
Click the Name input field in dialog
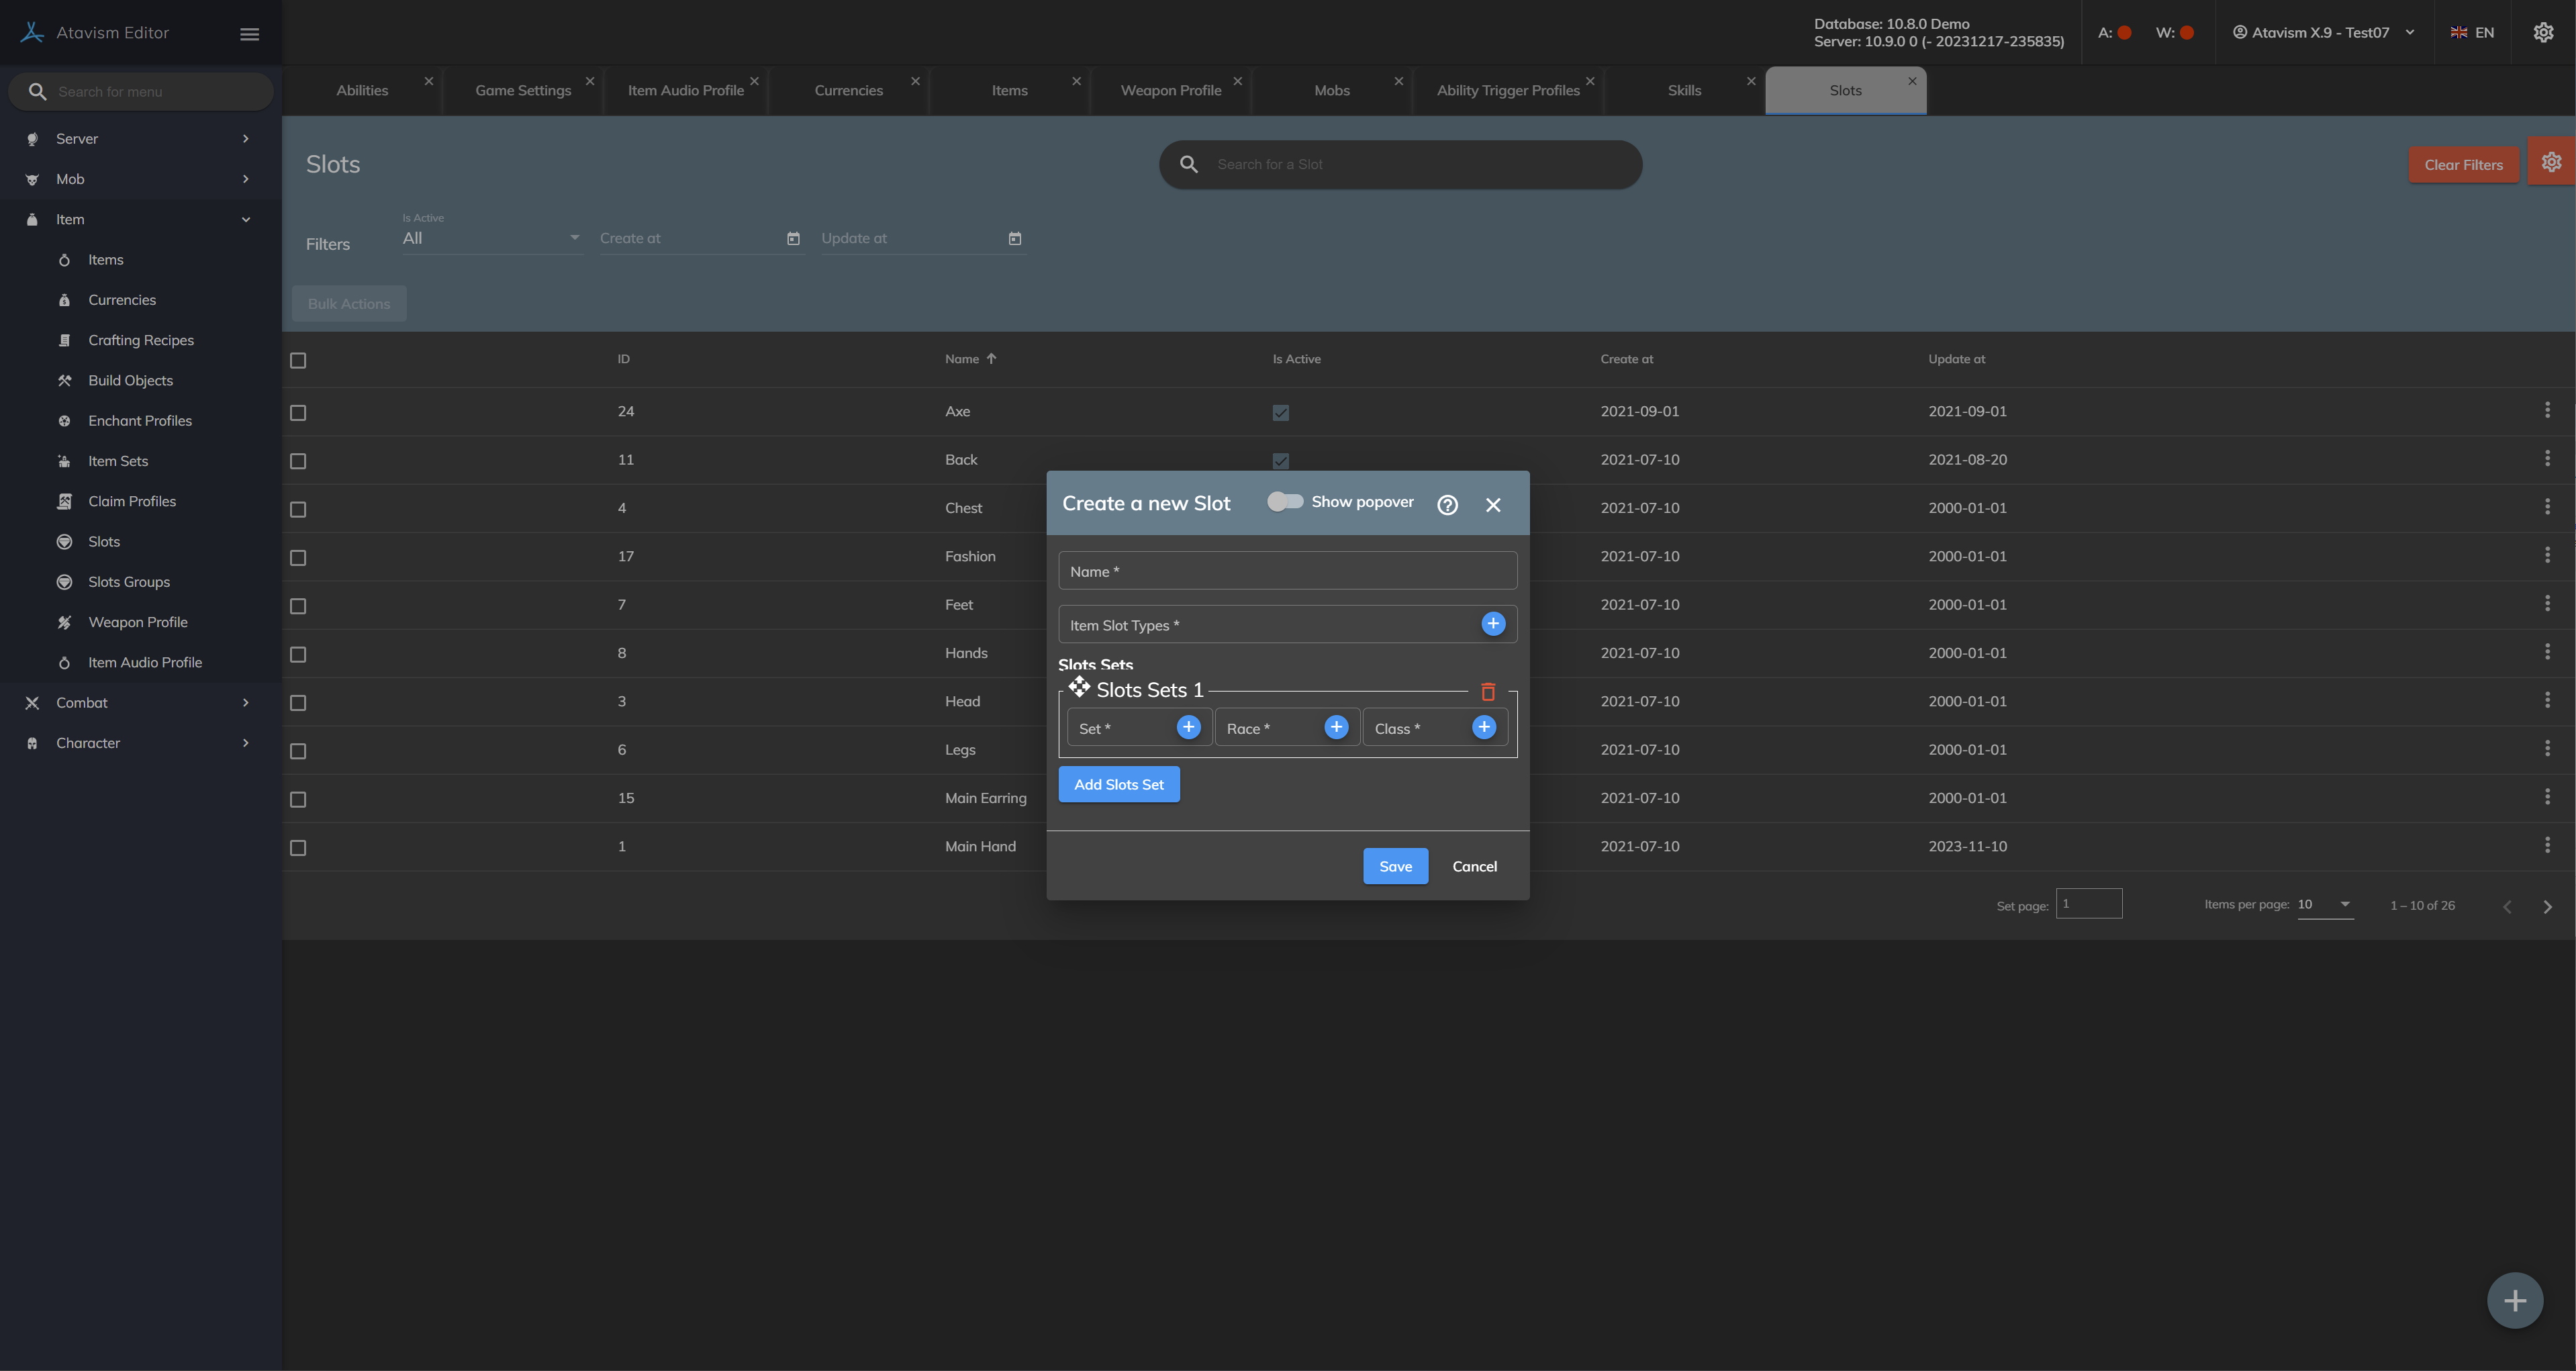click(1287, 571)
